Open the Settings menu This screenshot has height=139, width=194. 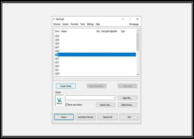(90, 24)
